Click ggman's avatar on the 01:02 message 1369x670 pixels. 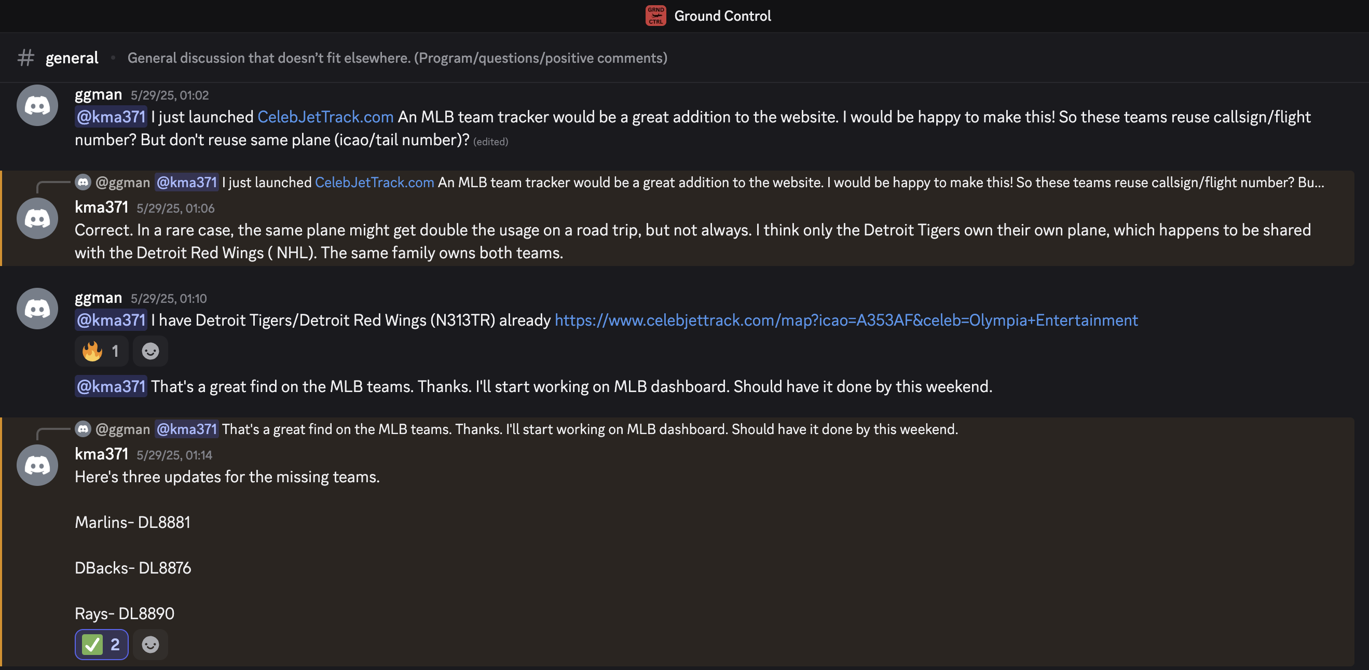(37, 106)
